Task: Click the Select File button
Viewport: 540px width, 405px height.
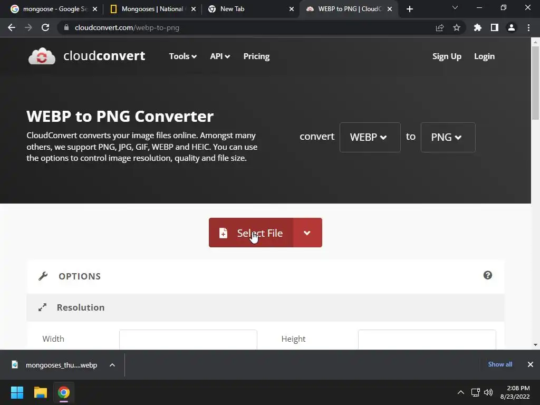Action: [251, 233]
